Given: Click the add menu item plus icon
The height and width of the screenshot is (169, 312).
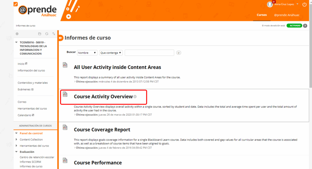Looking at the screenshot, I should pyautogui.click(x=17, y=34).
